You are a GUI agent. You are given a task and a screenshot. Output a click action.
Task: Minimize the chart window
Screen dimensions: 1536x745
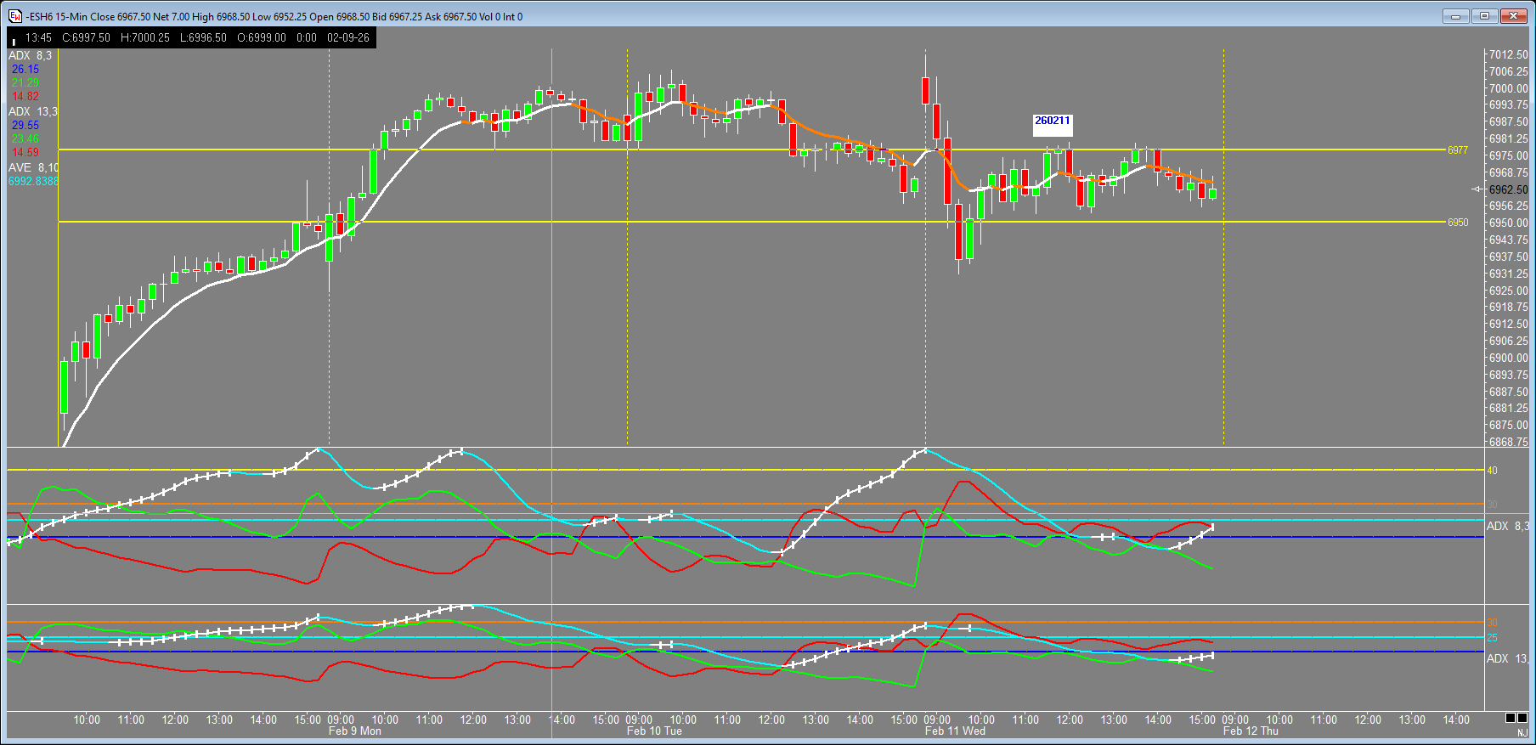coord(1455,16)
